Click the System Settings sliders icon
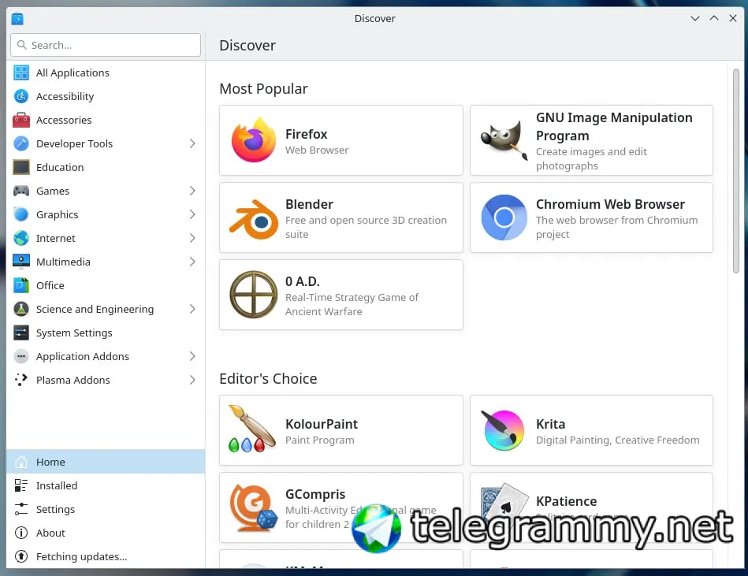The width and height of the screenshot is (748, 576). (21, 333)
